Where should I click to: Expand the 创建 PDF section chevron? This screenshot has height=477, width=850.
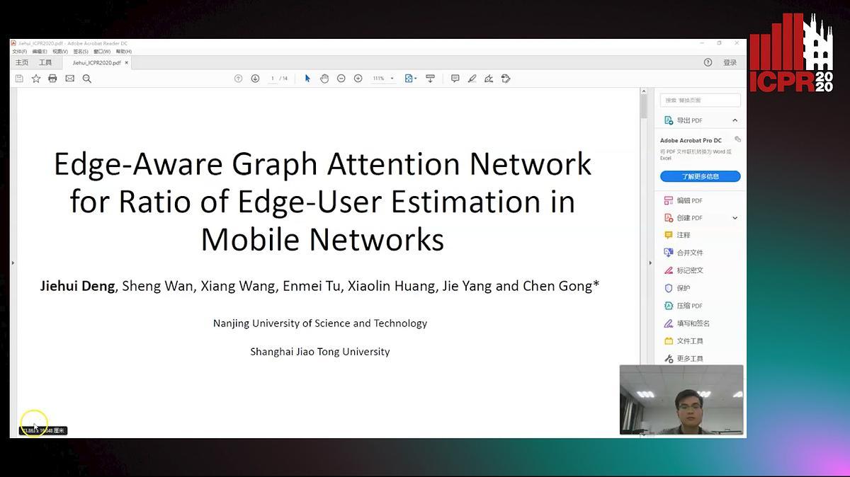(735, 218)
